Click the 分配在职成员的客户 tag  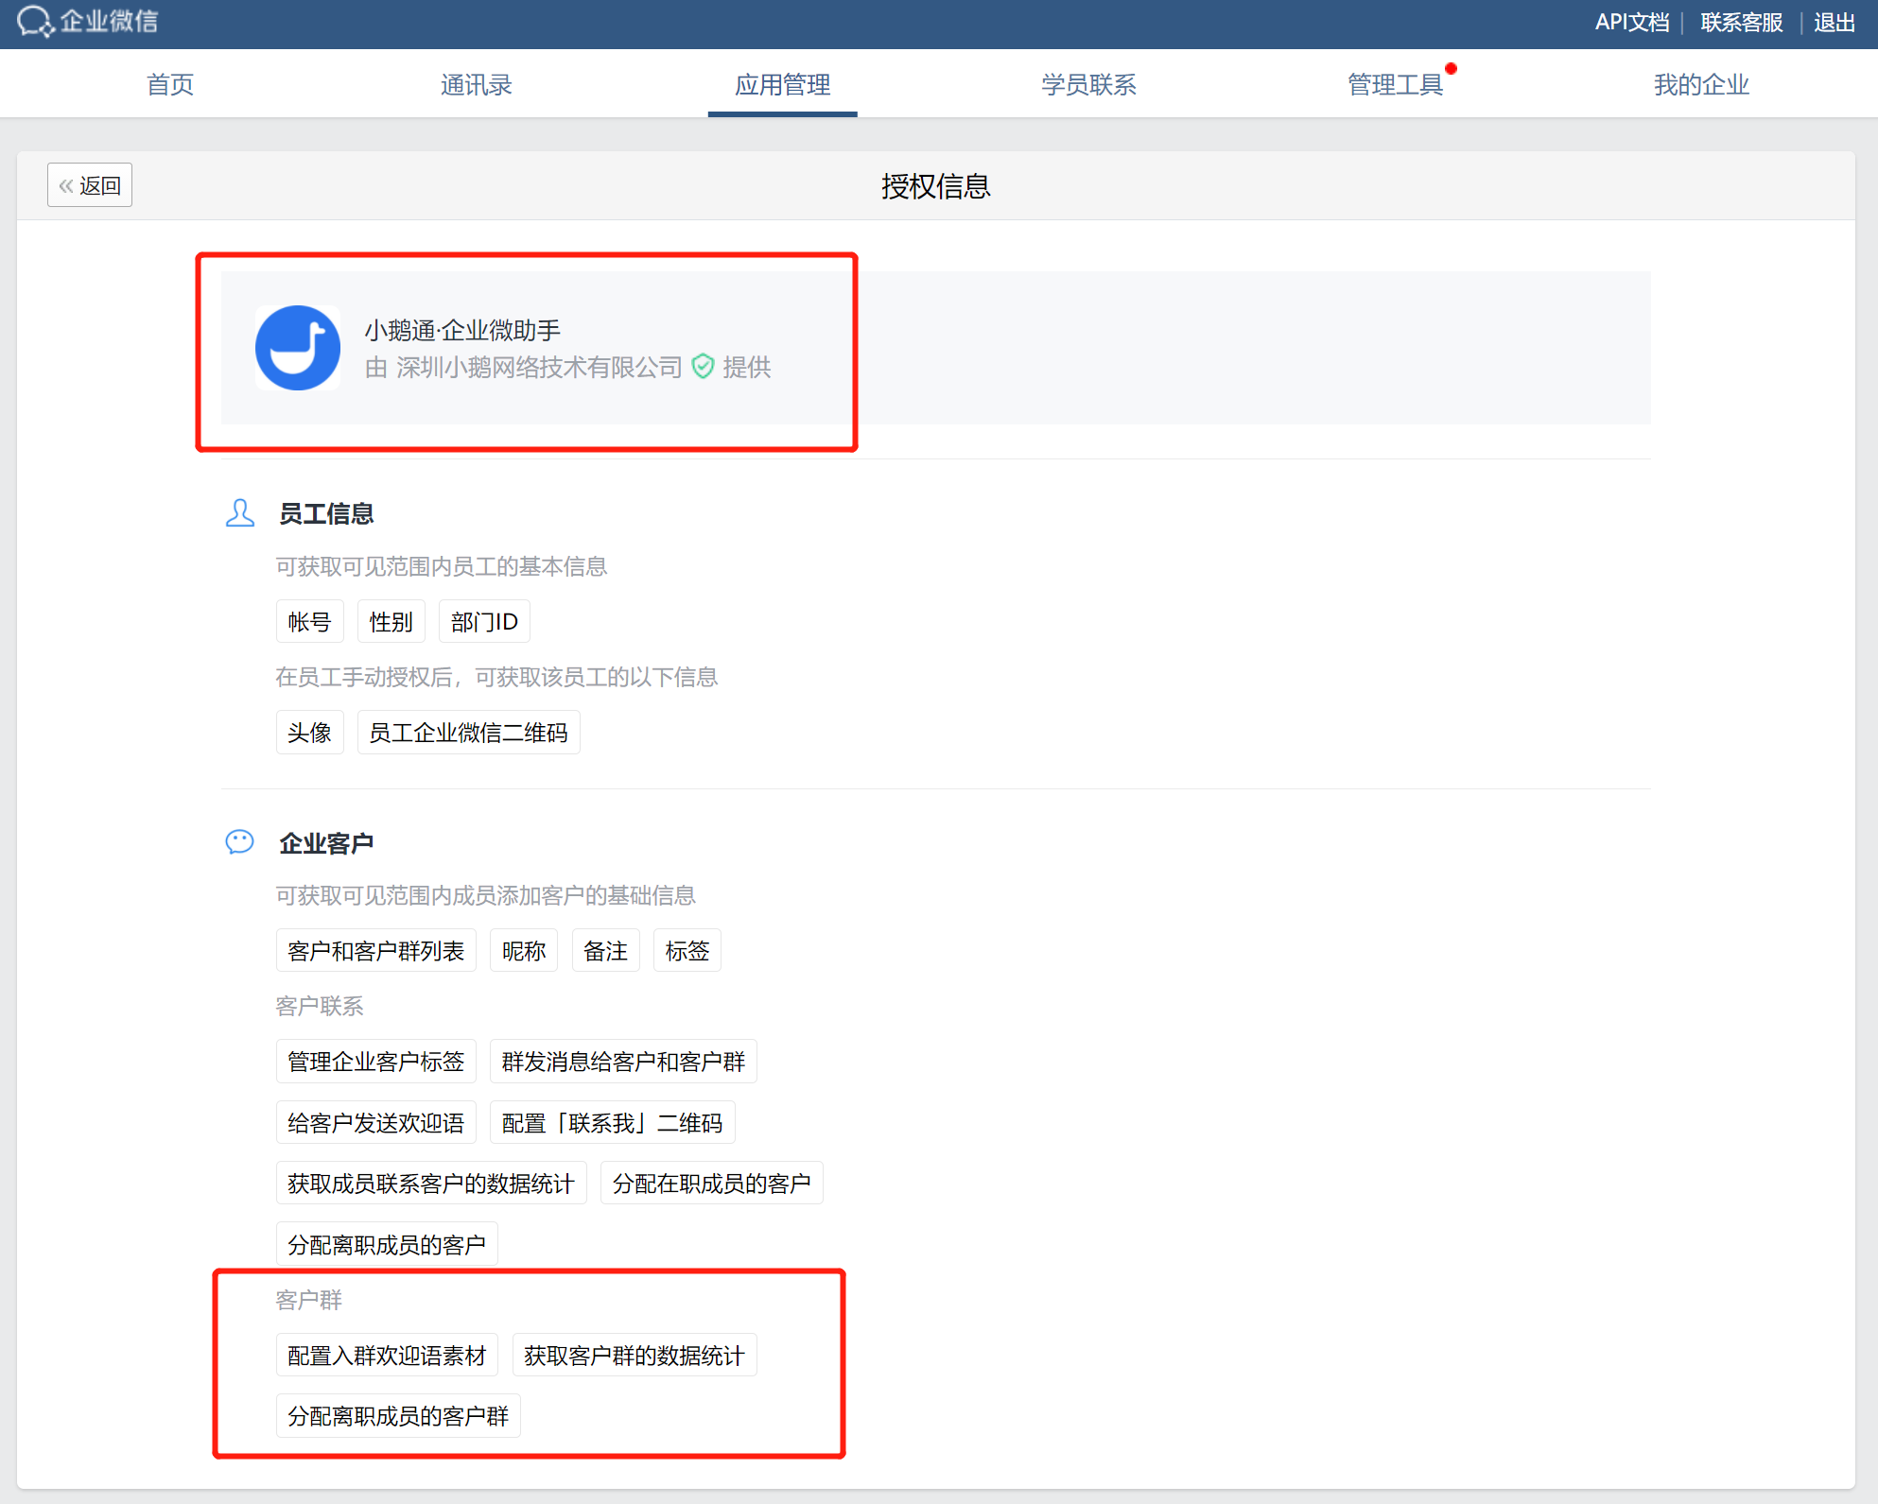712,1183
